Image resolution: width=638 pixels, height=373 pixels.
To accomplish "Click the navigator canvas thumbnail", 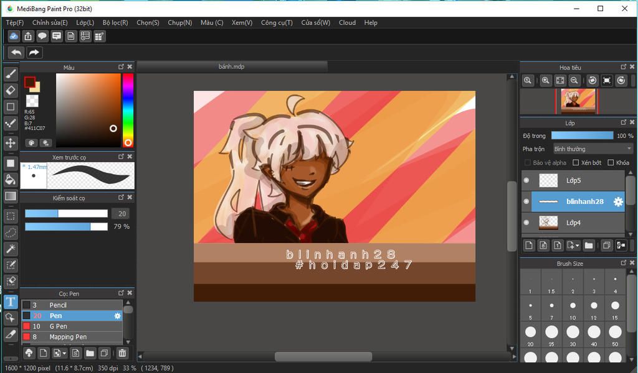I will [x=578, y=100].
